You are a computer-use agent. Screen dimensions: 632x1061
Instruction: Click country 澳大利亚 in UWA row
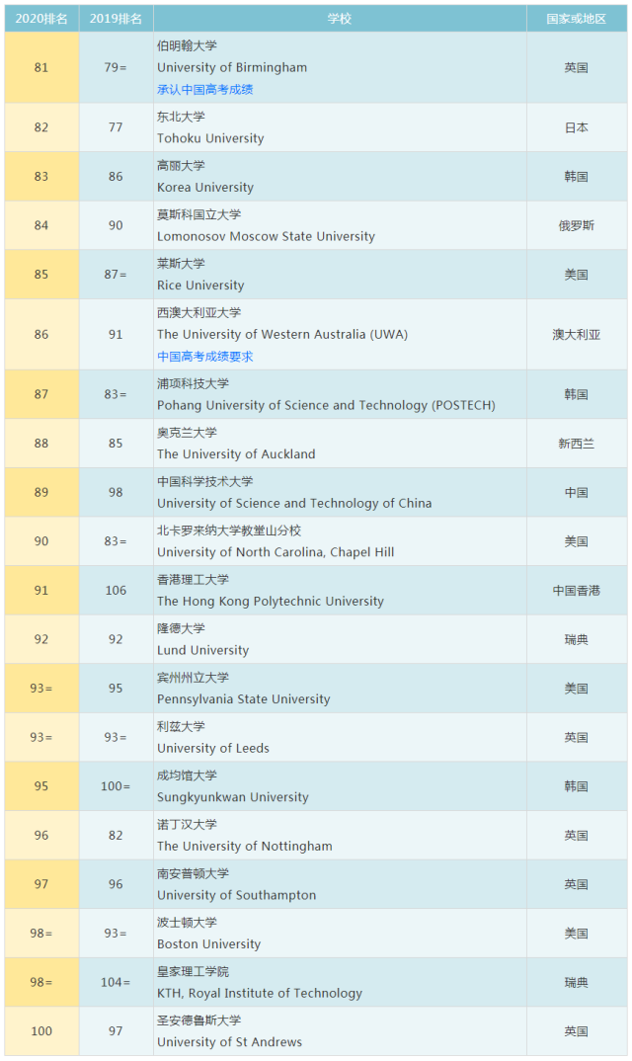pyautogui.click(x=577, y=335)
